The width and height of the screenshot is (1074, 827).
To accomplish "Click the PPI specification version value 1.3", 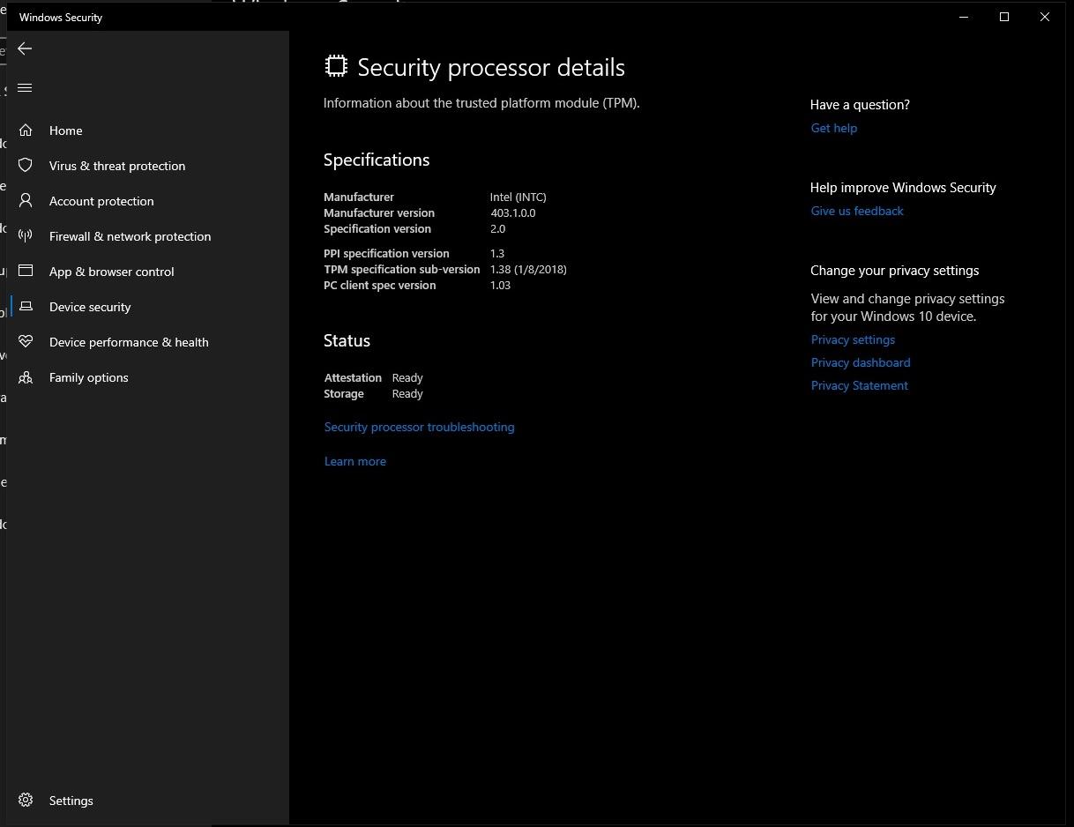I will (497, 253).
